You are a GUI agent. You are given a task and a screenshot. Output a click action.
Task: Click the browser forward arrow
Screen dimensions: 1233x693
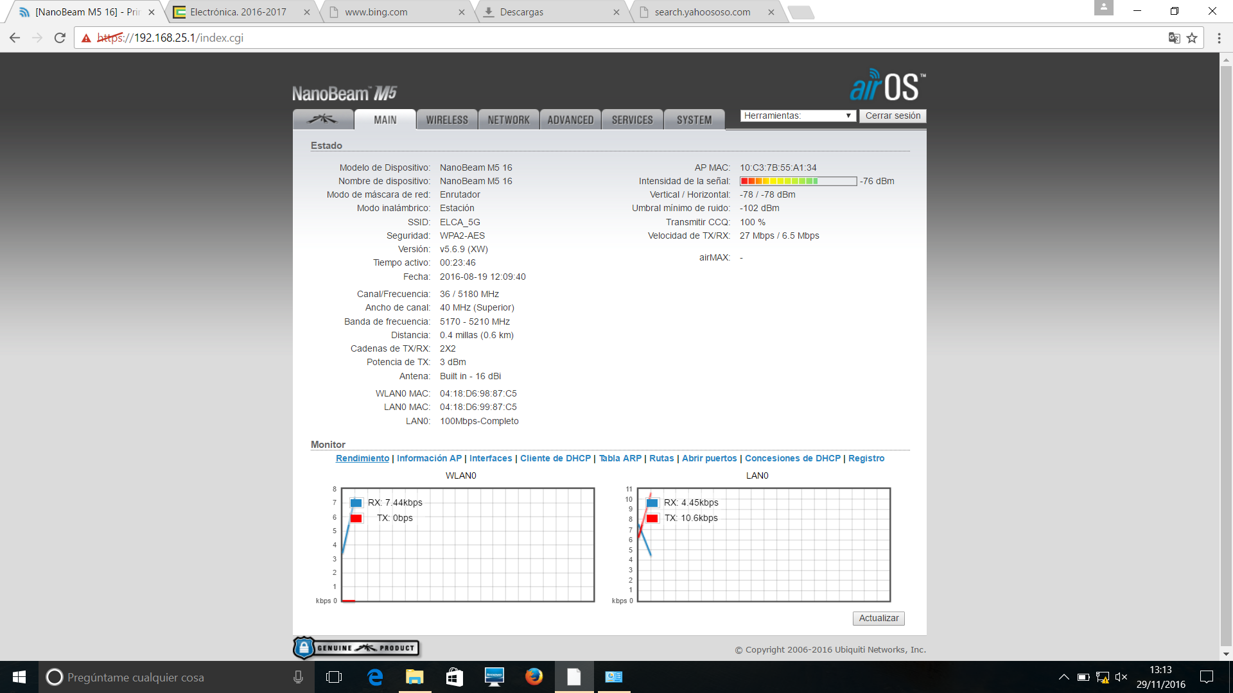[x=37, y=38]
